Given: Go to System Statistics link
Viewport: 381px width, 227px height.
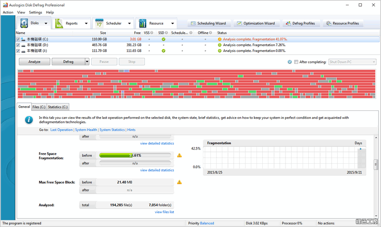Looking at the screenshot, I should coord(112,129).
